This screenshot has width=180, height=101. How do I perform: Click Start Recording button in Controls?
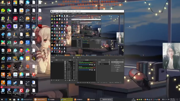coord(117,64)
